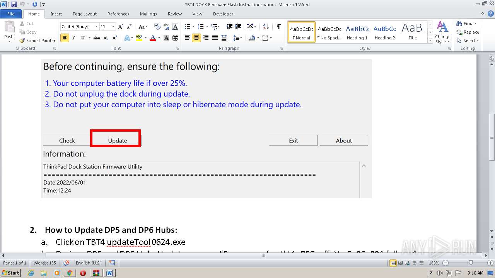Viewport: 495px width, 278px height.
Task: Grow font size with the larger A icon
Action: pos(121,27)
